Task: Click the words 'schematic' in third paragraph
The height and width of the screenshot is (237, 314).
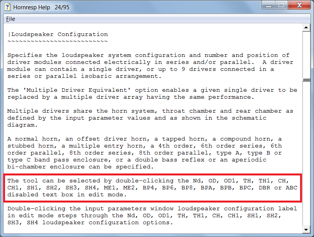Action: 249,118
